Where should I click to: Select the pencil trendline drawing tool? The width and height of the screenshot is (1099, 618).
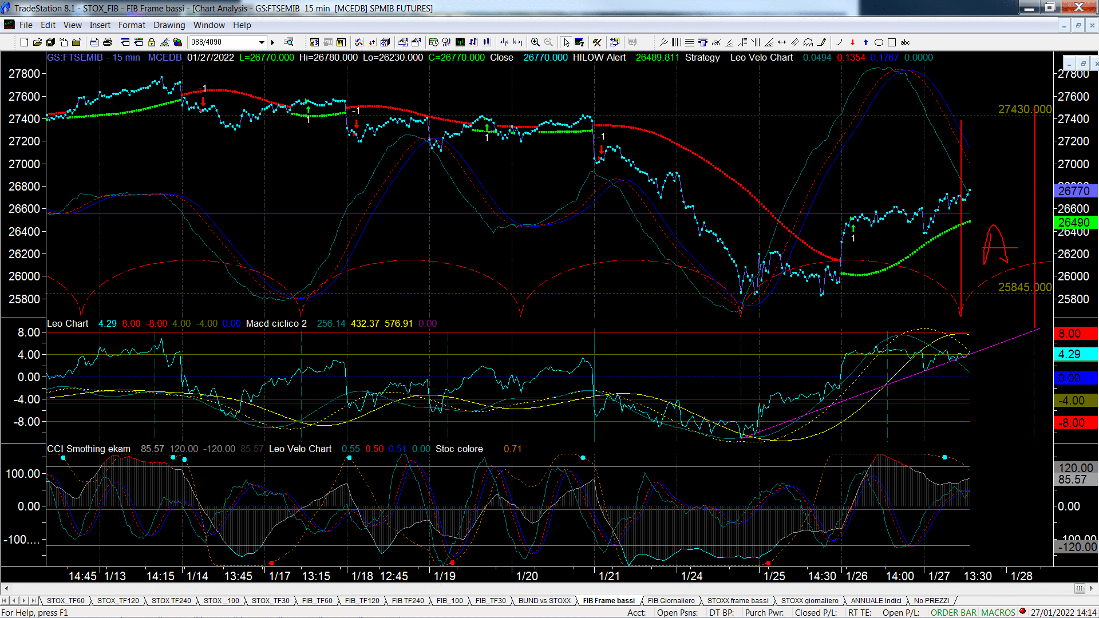821,42
